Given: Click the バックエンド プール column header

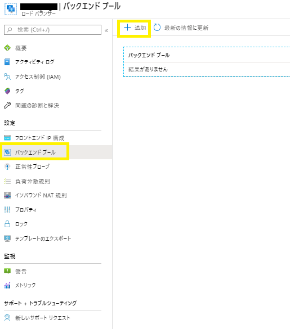Looking at the screenshot, I should (149, 55).
